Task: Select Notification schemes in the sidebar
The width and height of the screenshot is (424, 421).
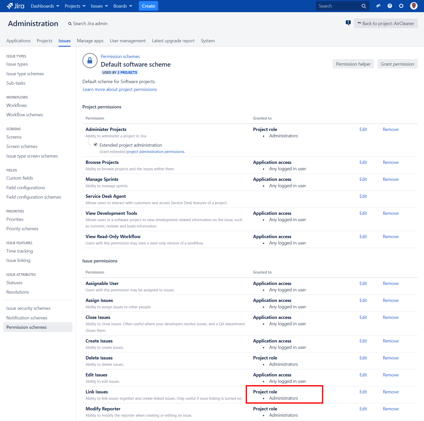Action: tap(27, 318)
